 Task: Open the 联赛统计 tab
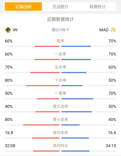97,6
